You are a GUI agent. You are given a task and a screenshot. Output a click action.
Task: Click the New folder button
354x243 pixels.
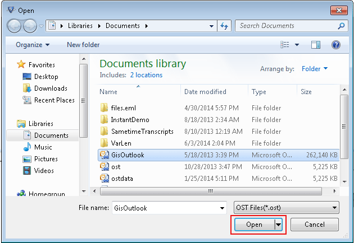click(83, 45)
